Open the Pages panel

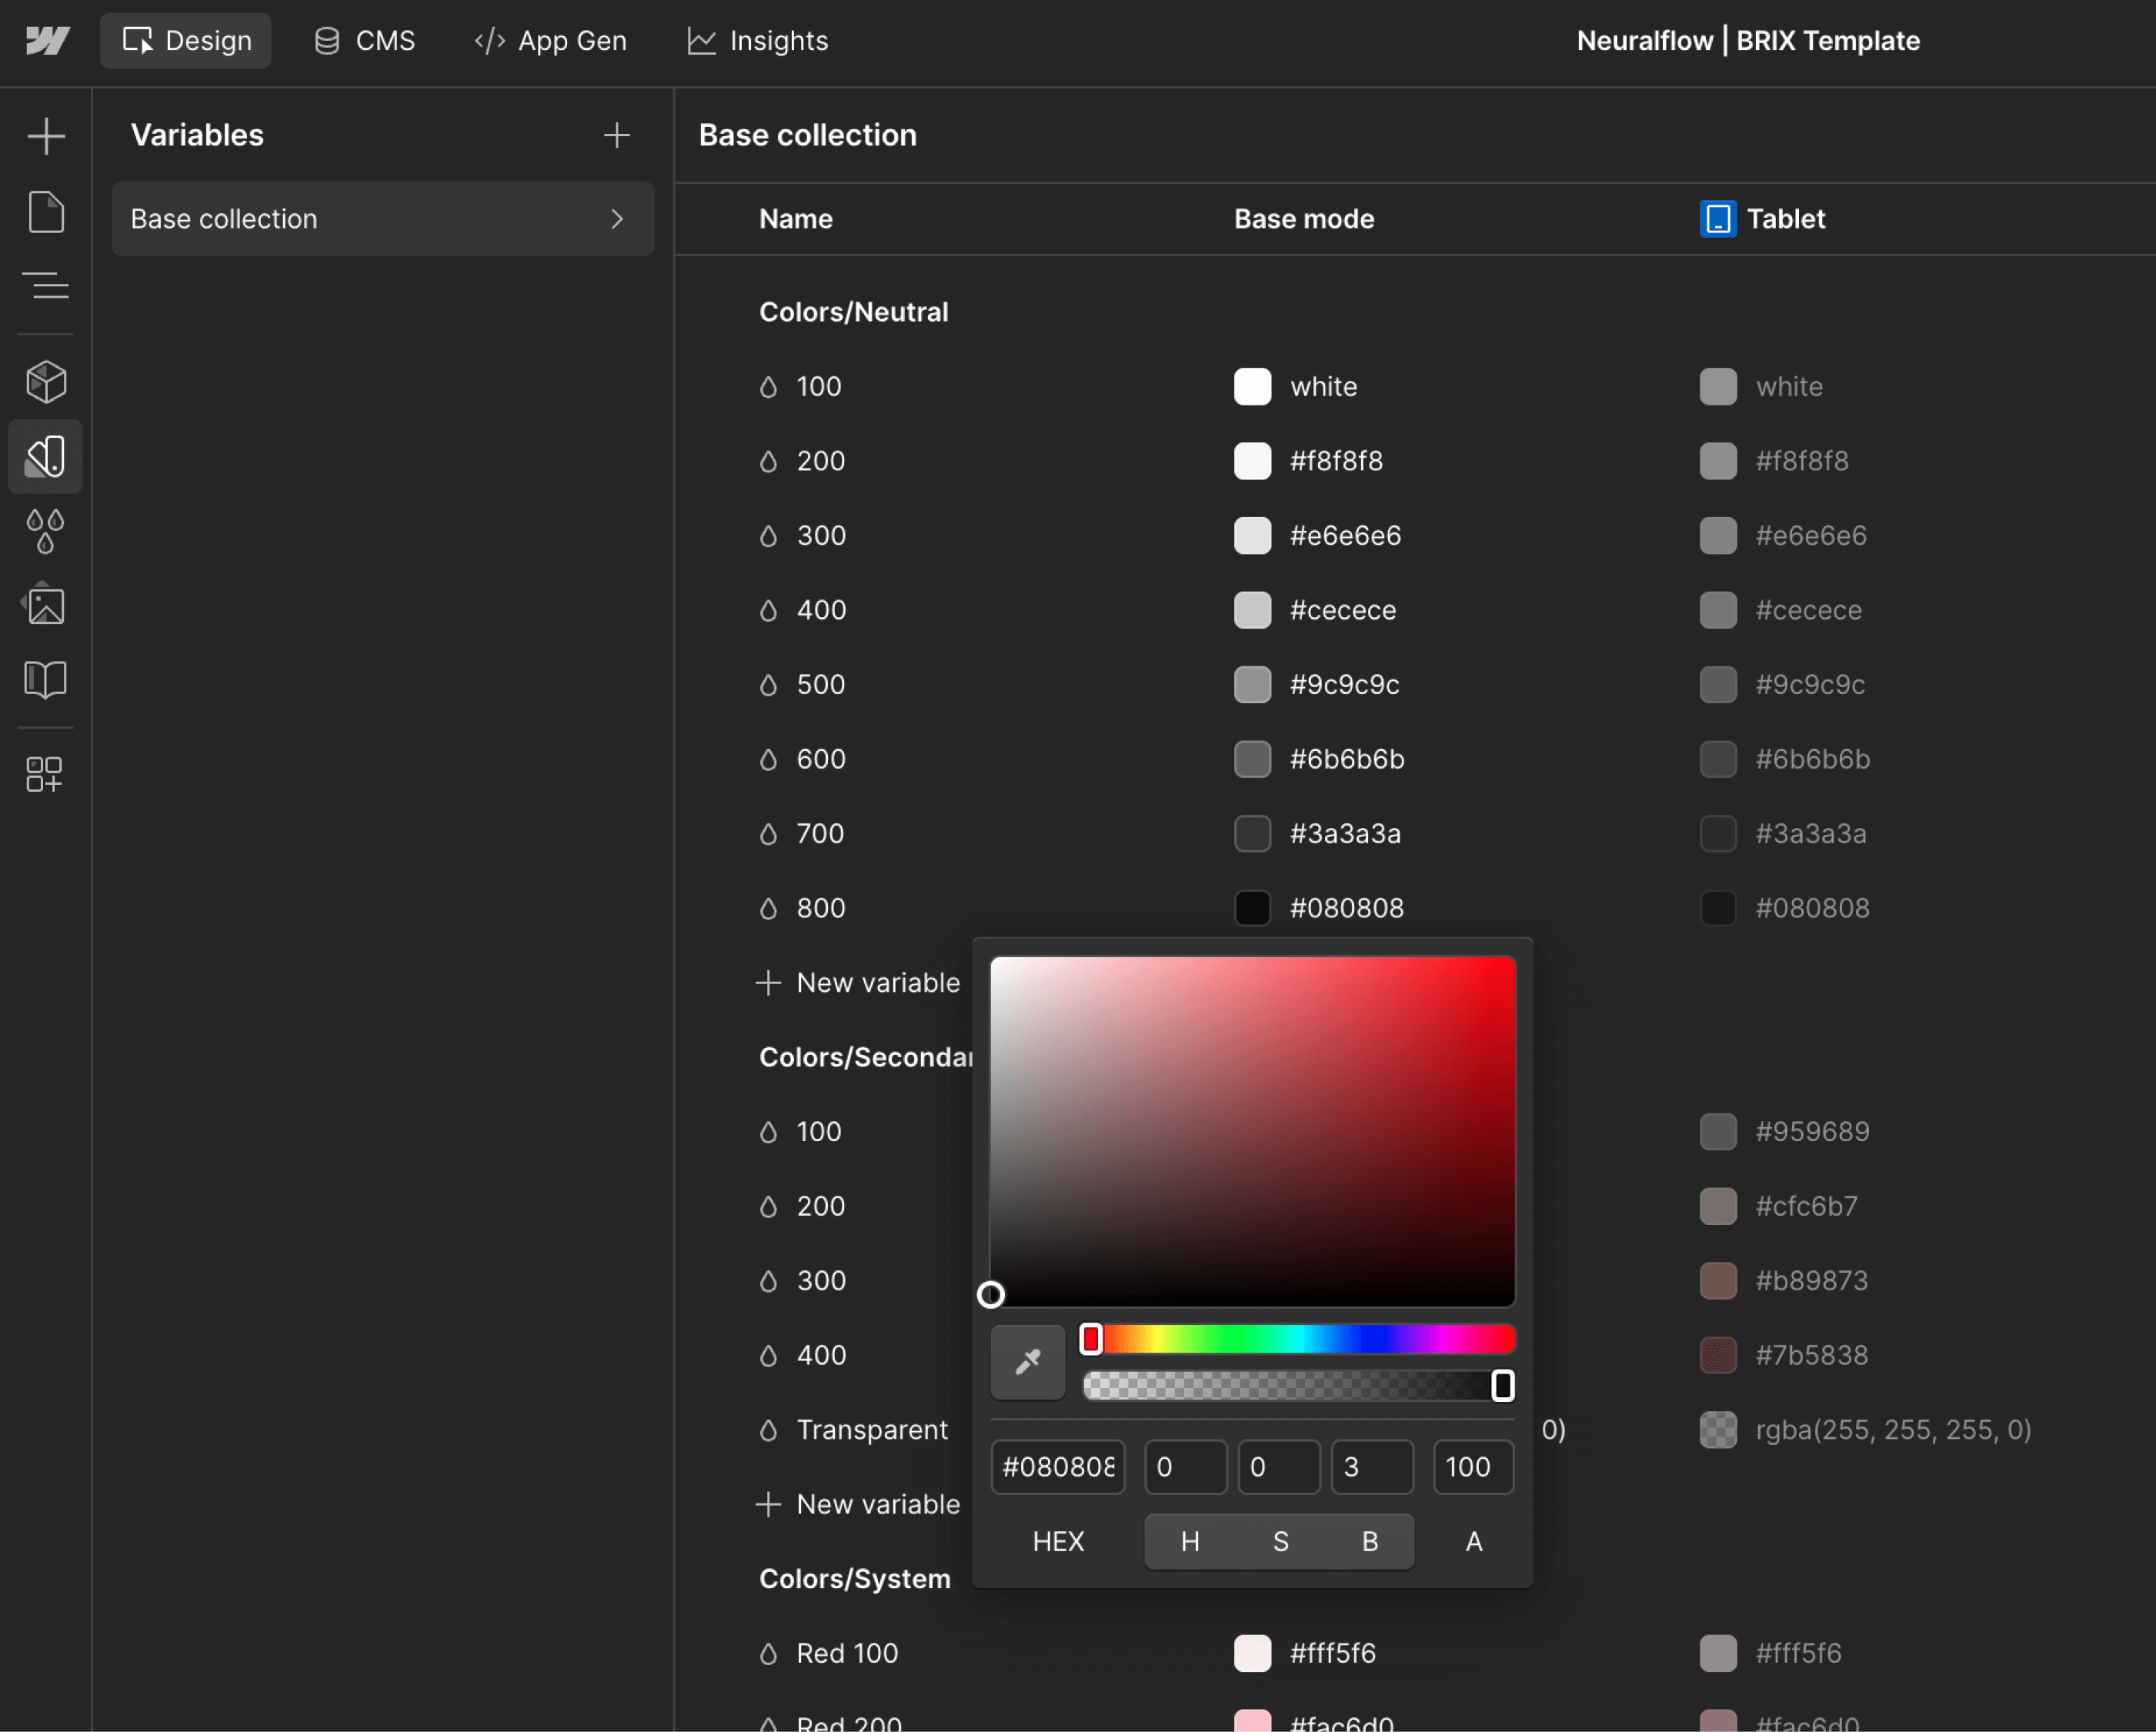point(46,211)
